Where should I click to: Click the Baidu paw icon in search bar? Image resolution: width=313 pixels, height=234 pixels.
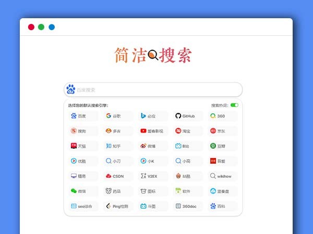click(x=71, y=89)
